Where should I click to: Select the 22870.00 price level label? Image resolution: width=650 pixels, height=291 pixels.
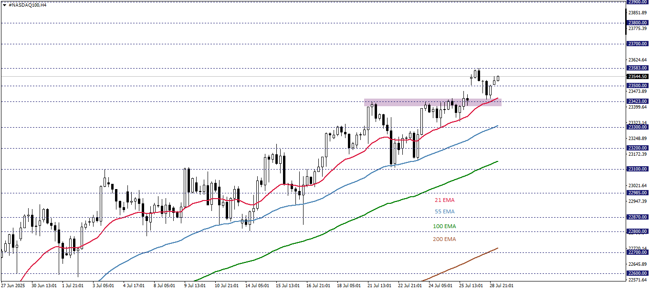pos(638,217)
